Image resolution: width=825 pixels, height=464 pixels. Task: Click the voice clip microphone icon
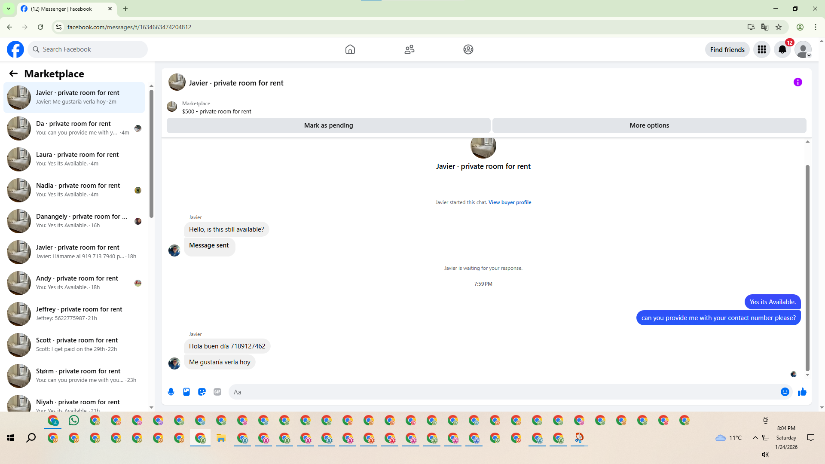coord(171,392)
